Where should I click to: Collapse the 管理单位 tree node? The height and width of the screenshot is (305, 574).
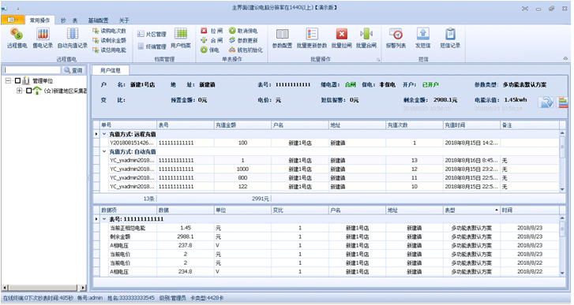8,80
